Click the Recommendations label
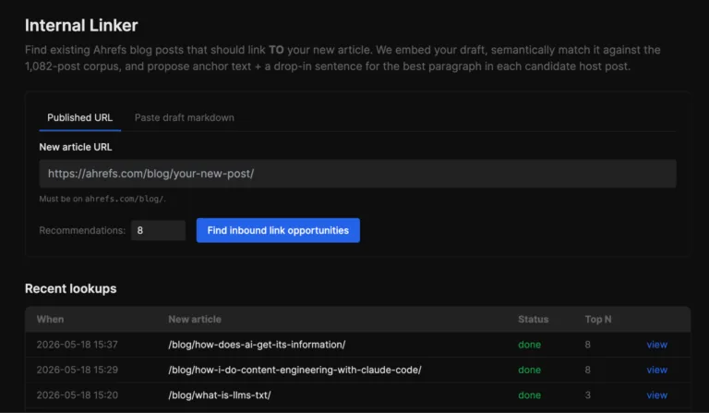Viewport: 709px width, 413px height. pos(82,230)
